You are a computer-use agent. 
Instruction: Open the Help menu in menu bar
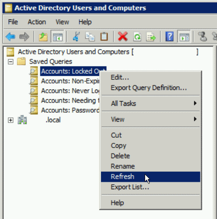pyautogui.click(x=85, y=22)
